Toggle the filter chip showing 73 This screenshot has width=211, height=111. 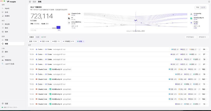point(56,41)
